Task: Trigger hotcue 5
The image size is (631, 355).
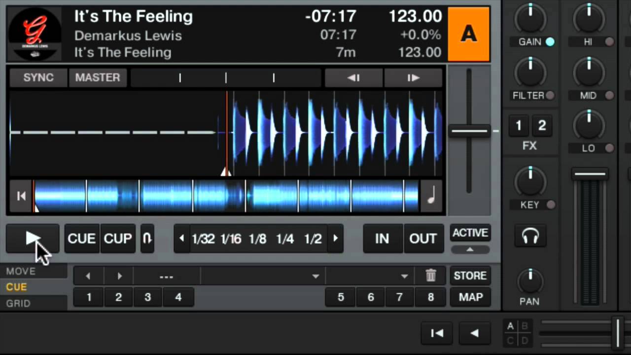Action: pyautogui.click(x=341, y=297)
